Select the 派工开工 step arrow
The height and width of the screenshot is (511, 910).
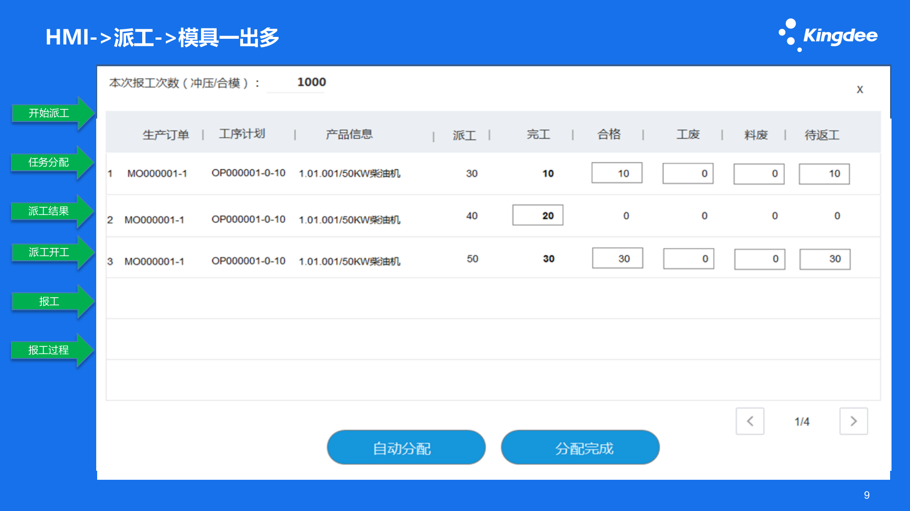point(50,252)
